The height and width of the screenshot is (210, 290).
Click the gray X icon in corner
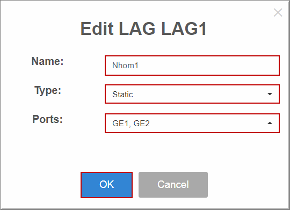[x=278, y=12]
